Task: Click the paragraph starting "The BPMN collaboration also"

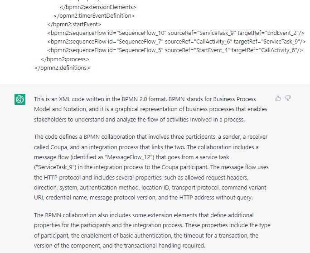Action: (x=152, y=230)
